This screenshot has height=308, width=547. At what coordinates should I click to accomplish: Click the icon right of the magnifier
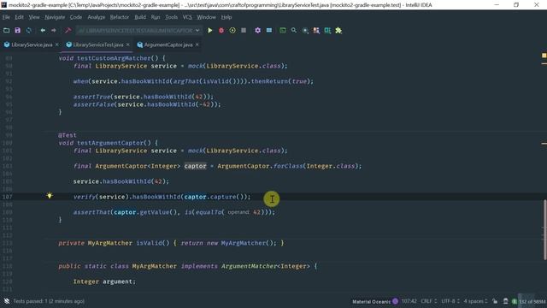pos(305,31)
